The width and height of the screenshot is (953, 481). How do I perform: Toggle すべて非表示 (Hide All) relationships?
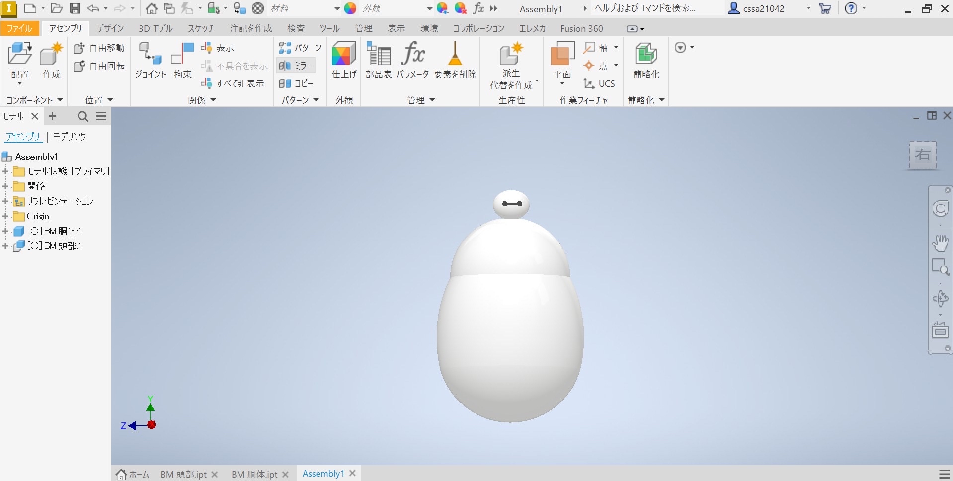click(233, 83)
